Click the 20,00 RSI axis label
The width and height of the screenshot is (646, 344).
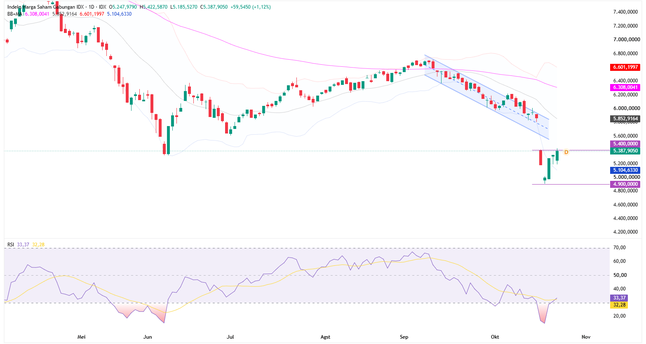coord(620,316)
